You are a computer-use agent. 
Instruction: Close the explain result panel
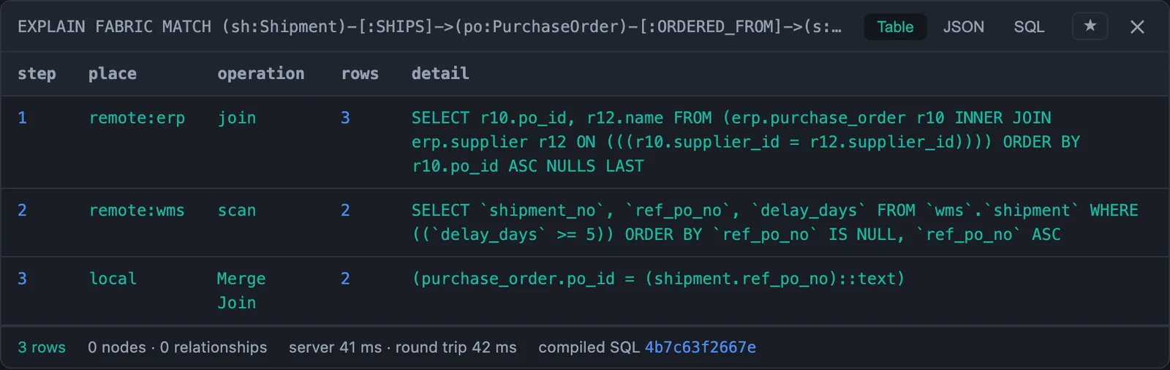pyautogui.click(x=1137, y=27)
